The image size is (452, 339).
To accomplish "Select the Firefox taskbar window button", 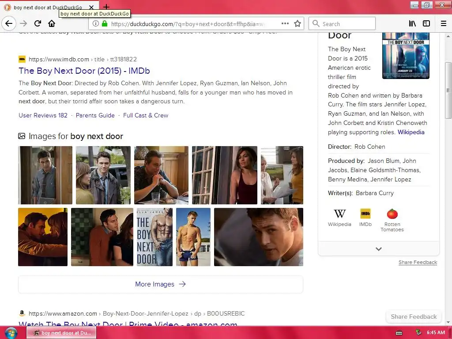I will click(x=61, y=333).
